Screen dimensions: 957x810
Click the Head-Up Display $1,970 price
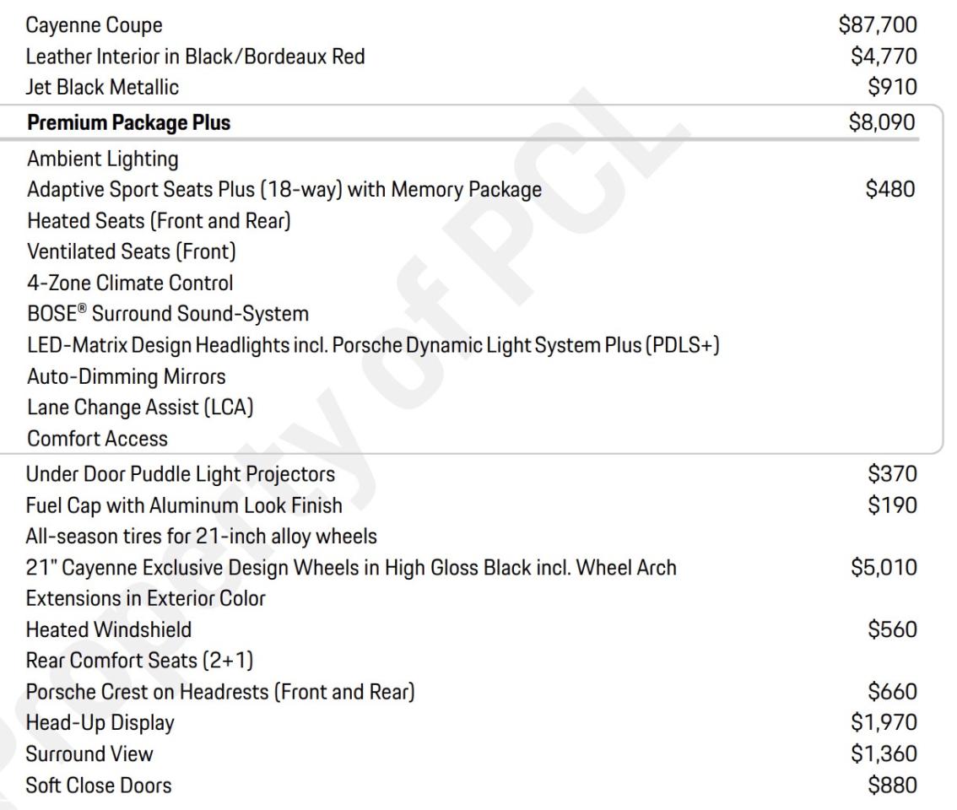pyautogui.click(x=884, y=722)
